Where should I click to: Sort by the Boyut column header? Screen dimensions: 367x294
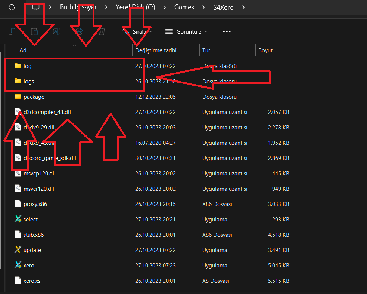point(265,50)
